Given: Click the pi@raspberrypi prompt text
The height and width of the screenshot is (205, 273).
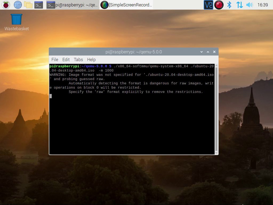Looking at the screenshot, I should coord(65,66).
